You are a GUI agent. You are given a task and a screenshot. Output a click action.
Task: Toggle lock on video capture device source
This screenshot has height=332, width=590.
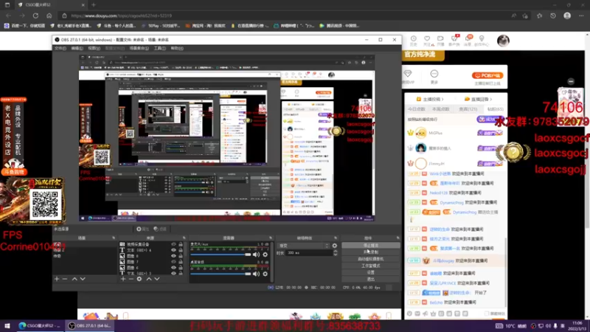pyautogui.click(x=181, y=244)
